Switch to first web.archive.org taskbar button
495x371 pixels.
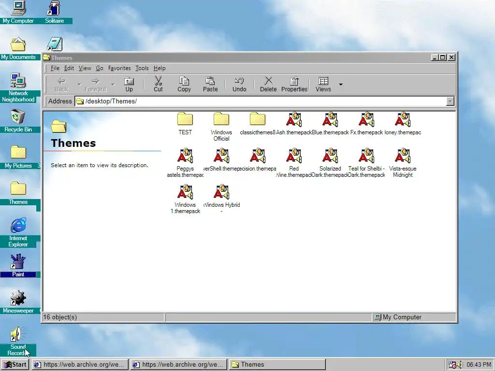81,364
